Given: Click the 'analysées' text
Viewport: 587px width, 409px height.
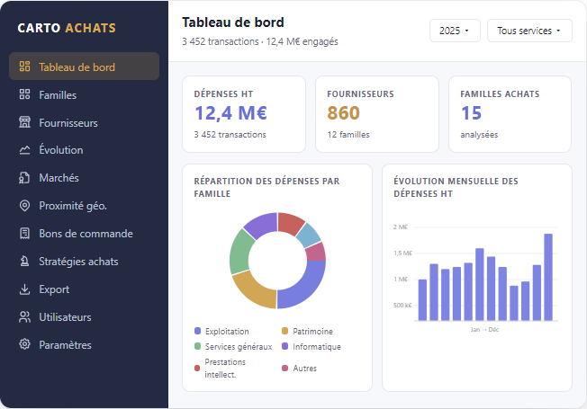Looking at the screenshot, I should (x=479, y=135).
